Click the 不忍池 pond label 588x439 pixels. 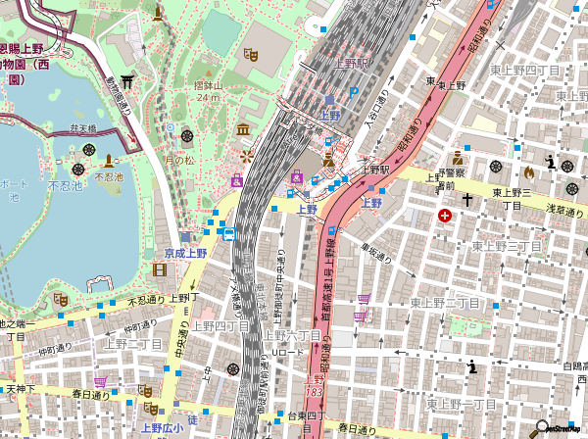tap(108, 177)
